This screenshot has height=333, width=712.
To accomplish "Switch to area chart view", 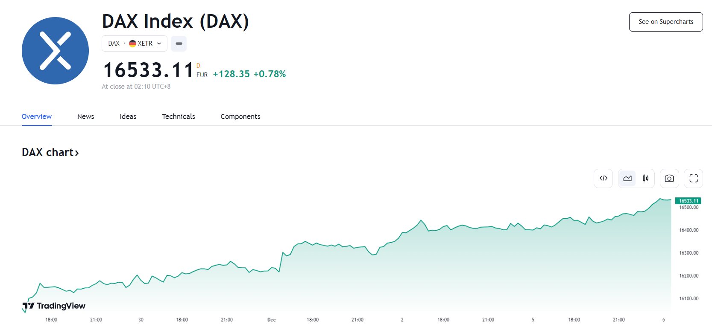I will click(x=627, y=178).
